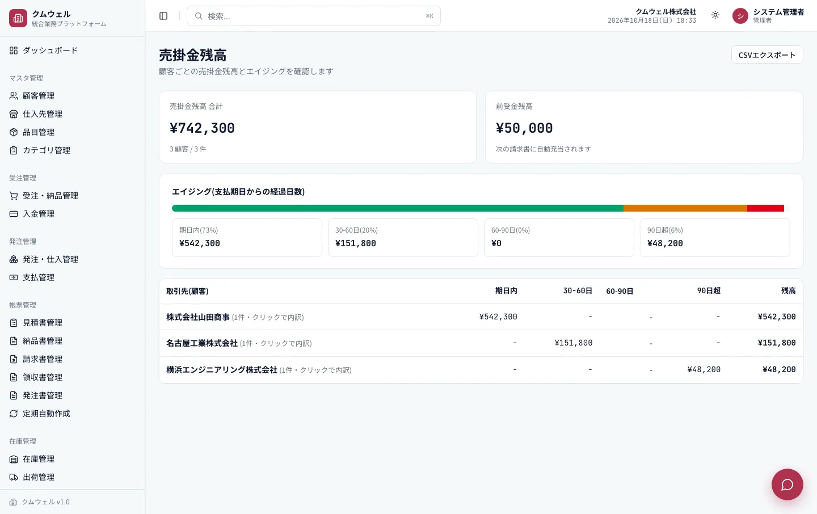Viewport: 817px width, 514px height.
Task: Click the 納品書管理 document icon
Action: 14,341
